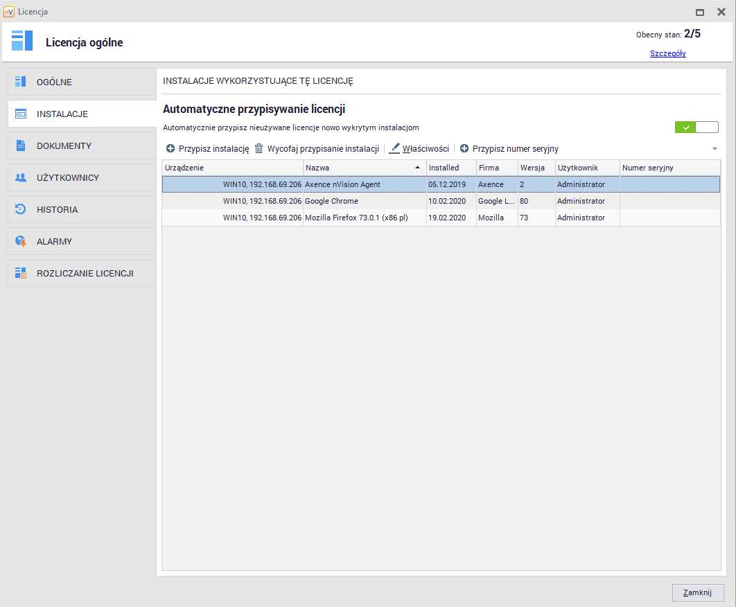Click the pencil icon for Właściwości
736x607 pixels.
pyautogui.click(x=394, y=148)
